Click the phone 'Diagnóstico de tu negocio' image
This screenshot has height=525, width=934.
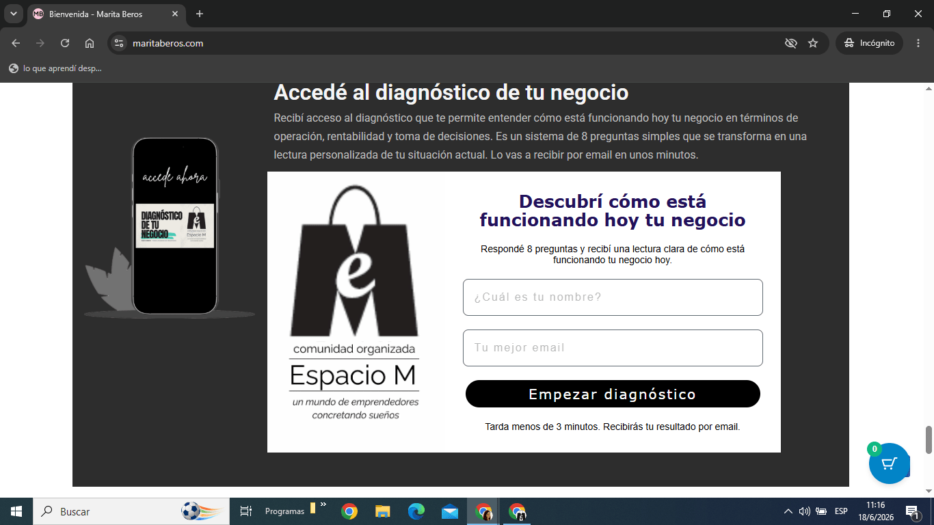pyautogui.click(x=174, y=226)
